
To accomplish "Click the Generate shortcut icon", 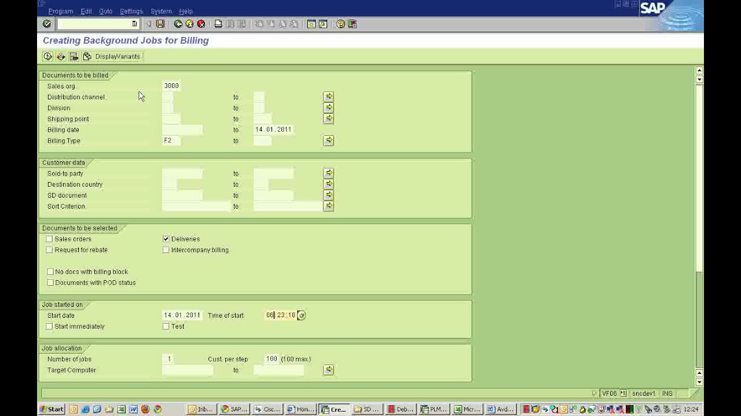I will click(x=323, y=24).
